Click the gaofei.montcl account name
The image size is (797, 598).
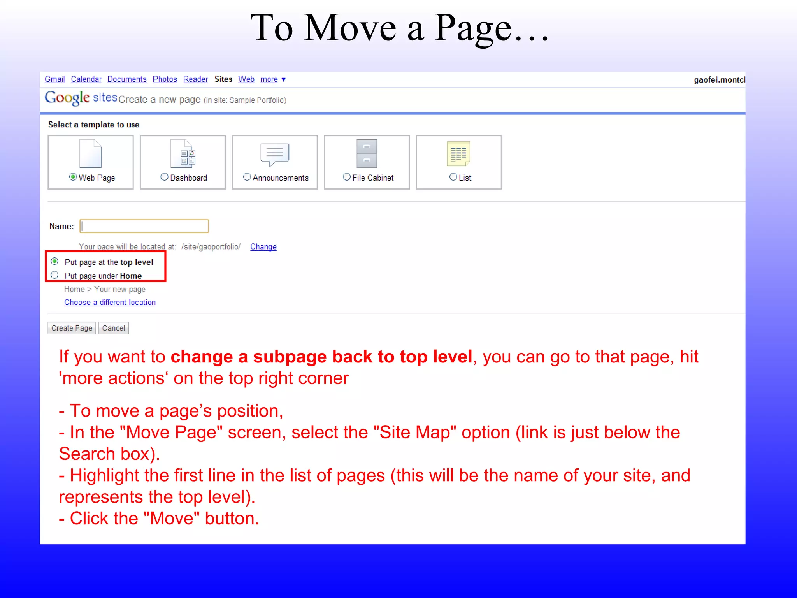[x=719, y=80]
